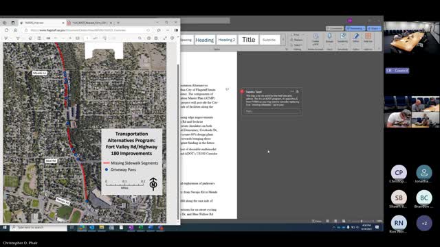Open the Windows Start menu
This screenshot has height=247, width=440.
(x=5, y=227)
